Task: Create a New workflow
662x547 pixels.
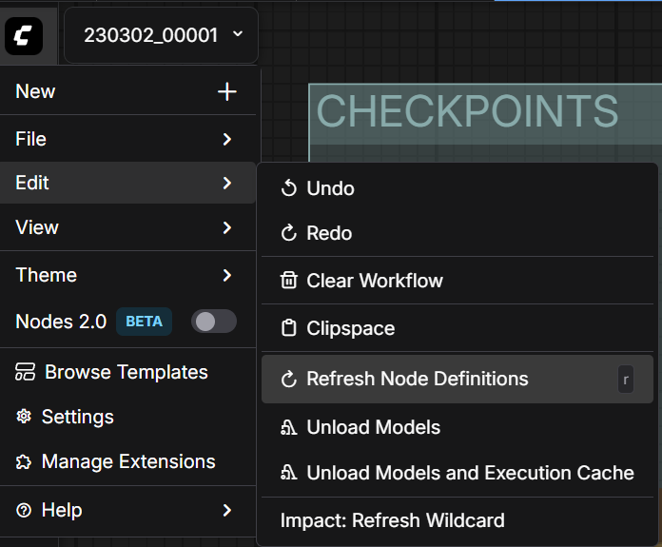Action: click(x=127, y=91)
